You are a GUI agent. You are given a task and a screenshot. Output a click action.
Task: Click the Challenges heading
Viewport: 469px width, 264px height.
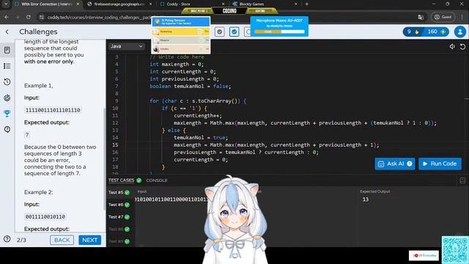pos(38,32)
